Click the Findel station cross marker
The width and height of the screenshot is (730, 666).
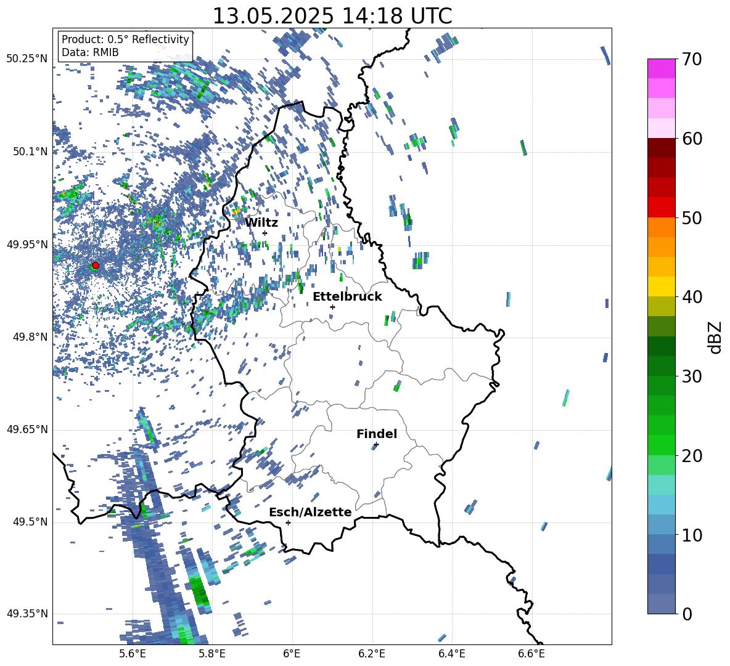376,445
